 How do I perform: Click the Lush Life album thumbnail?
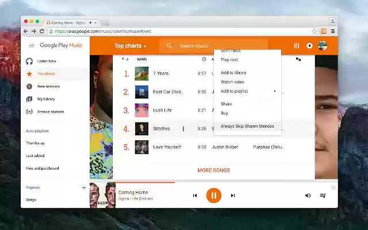(141, 110)
